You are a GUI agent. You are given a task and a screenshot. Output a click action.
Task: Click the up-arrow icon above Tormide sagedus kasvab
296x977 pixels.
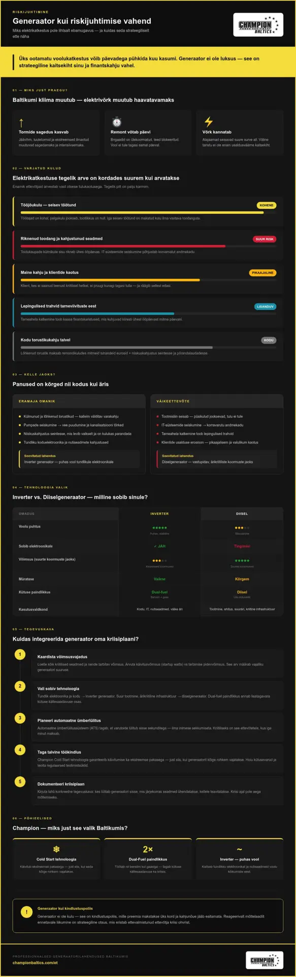coord(21,122)
